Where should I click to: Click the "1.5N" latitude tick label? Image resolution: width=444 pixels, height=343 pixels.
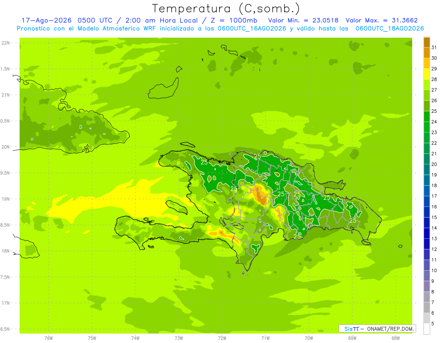(6, 69)
